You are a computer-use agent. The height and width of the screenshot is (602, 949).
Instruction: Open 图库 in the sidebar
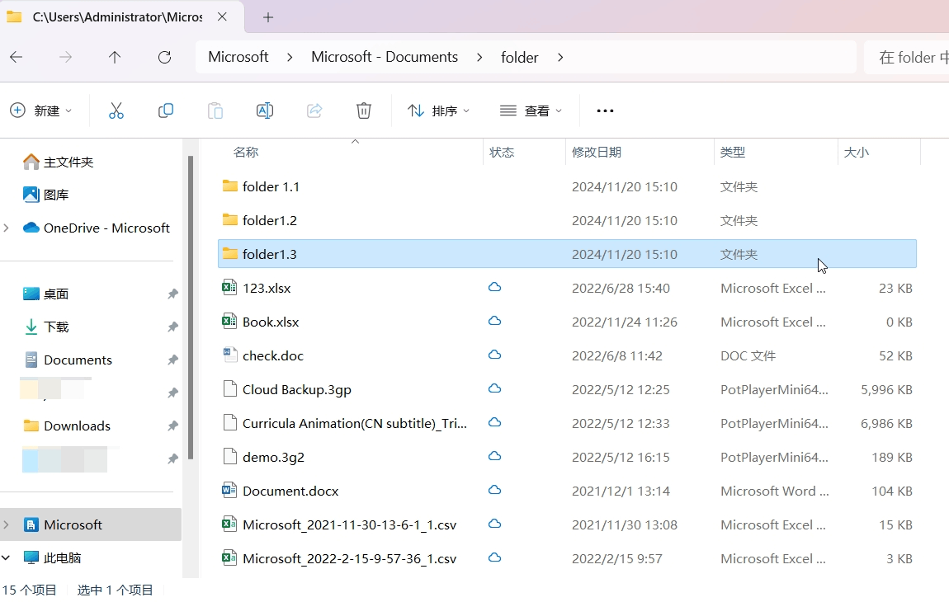[55, 195]
